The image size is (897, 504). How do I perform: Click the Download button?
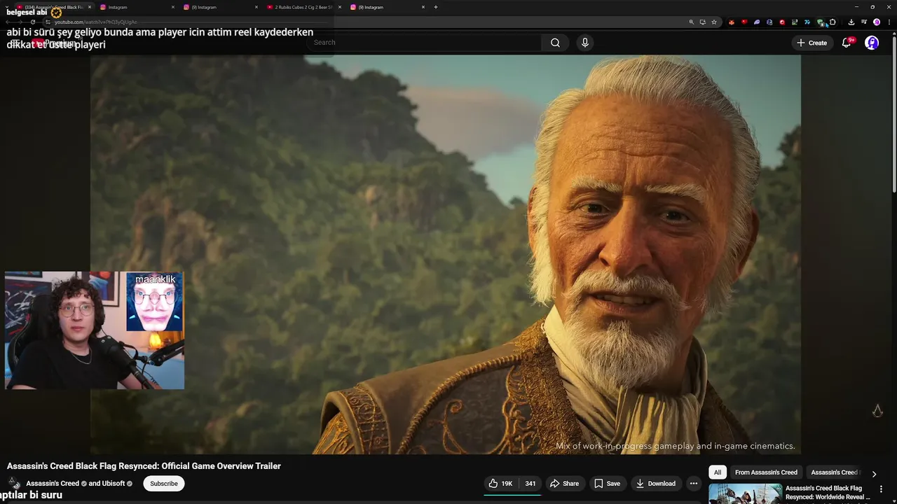click(655, 484)
